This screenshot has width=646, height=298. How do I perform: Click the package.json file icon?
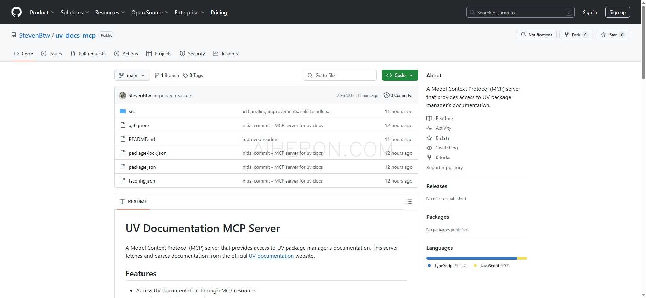123,167
